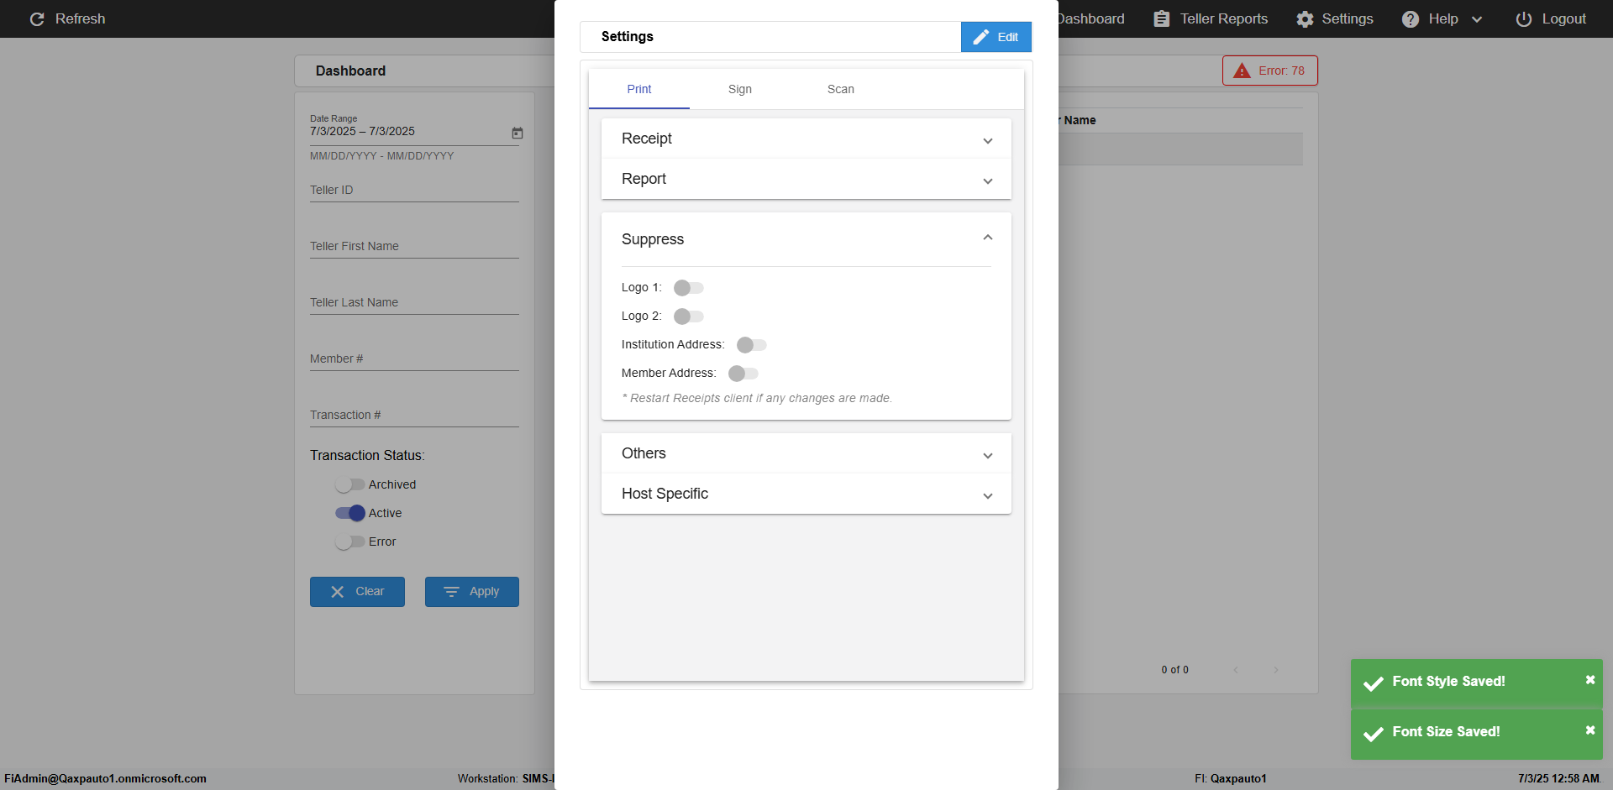1613x790 pixels.
Task: Open the Date Range calendar icon
Action: [x=518, y=133]
